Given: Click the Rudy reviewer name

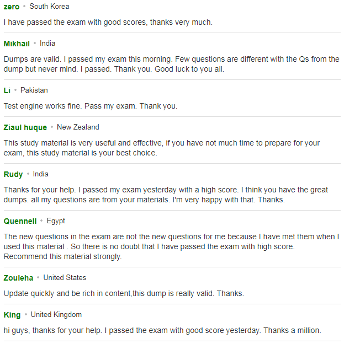Looking at the screenshot, I should point(13,174).
